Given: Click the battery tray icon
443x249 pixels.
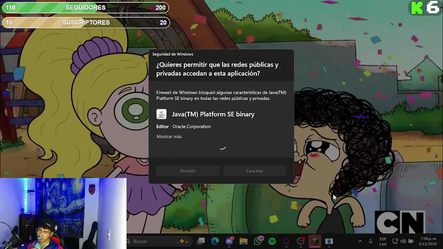Looking at the screenshot, I should [x=411, y=241].
